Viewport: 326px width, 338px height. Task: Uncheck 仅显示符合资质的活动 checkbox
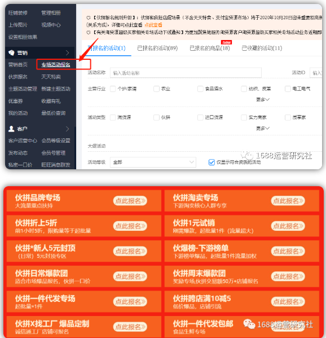point(212,162)
